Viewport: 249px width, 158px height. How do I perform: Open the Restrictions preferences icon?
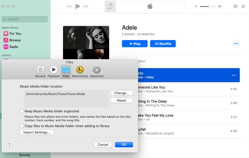coord(80,70)
